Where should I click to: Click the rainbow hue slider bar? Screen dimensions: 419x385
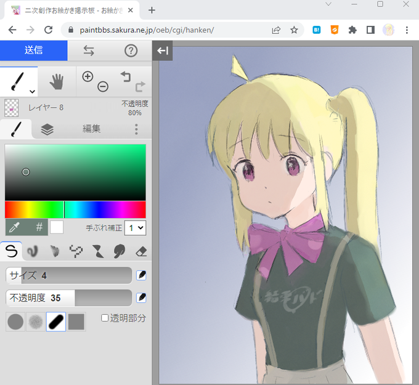pos(75,209)
